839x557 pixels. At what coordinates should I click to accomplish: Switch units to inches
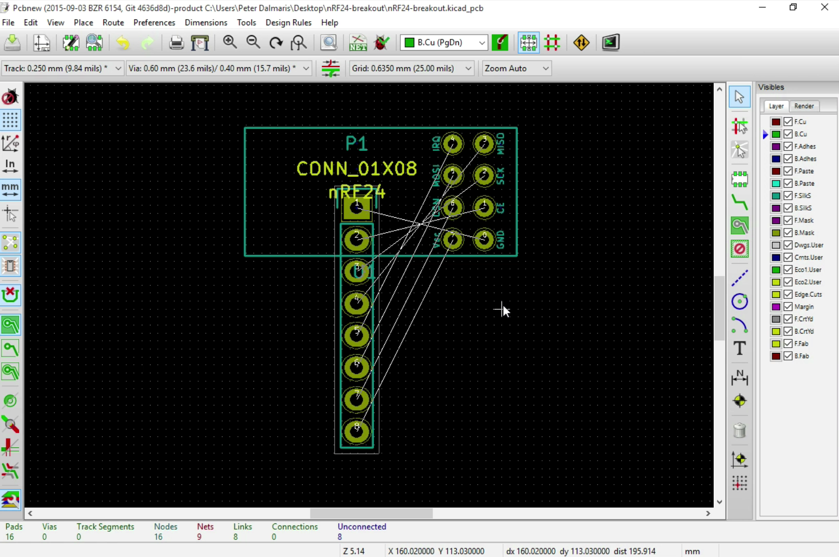(10, 165)
